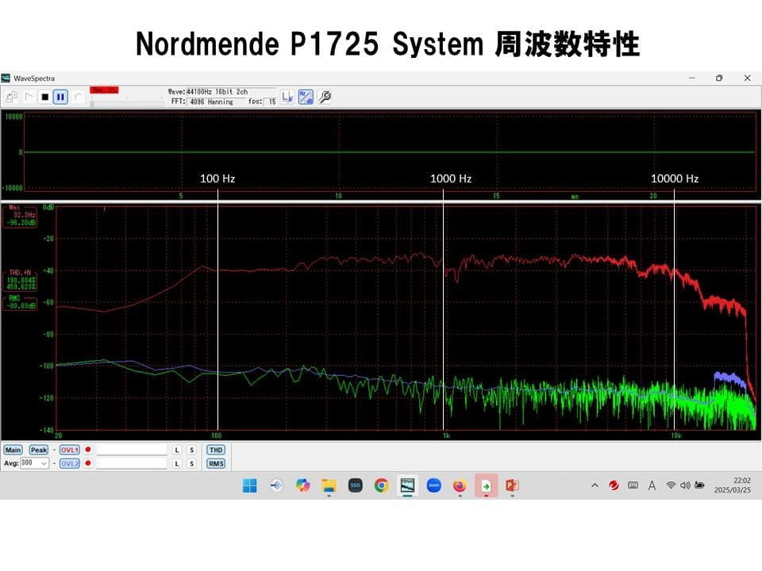Open the Hz/dB axis scale settings icon
Image resolution: width=762 pixels, height=571 pixels.
click(305, 98)
